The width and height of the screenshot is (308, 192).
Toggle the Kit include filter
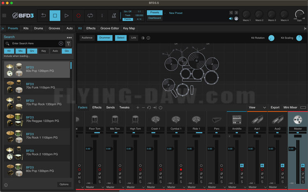click(x=9, y=51)
